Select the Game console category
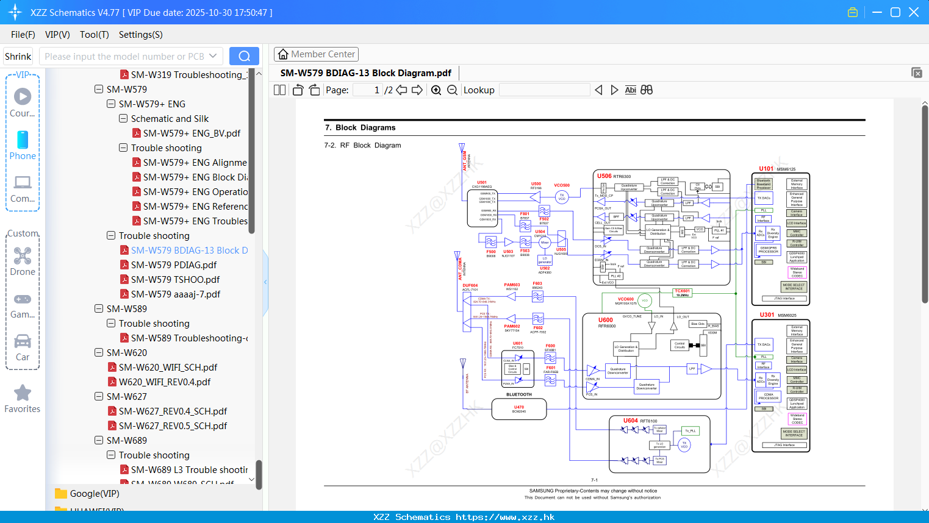This screenshot has height=523, width=929. pyautogui.click(x=23, y=305)
